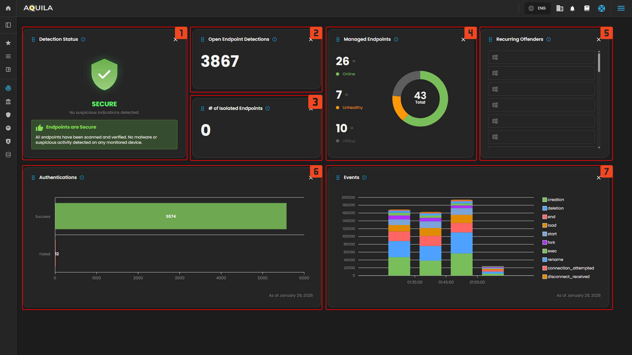632x355 pixels.
Task: Click the database icon in sidebar
Action: coord(8,155)
